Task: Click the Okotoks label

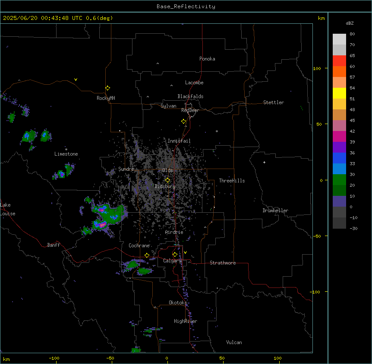Action: coord(178,303)
